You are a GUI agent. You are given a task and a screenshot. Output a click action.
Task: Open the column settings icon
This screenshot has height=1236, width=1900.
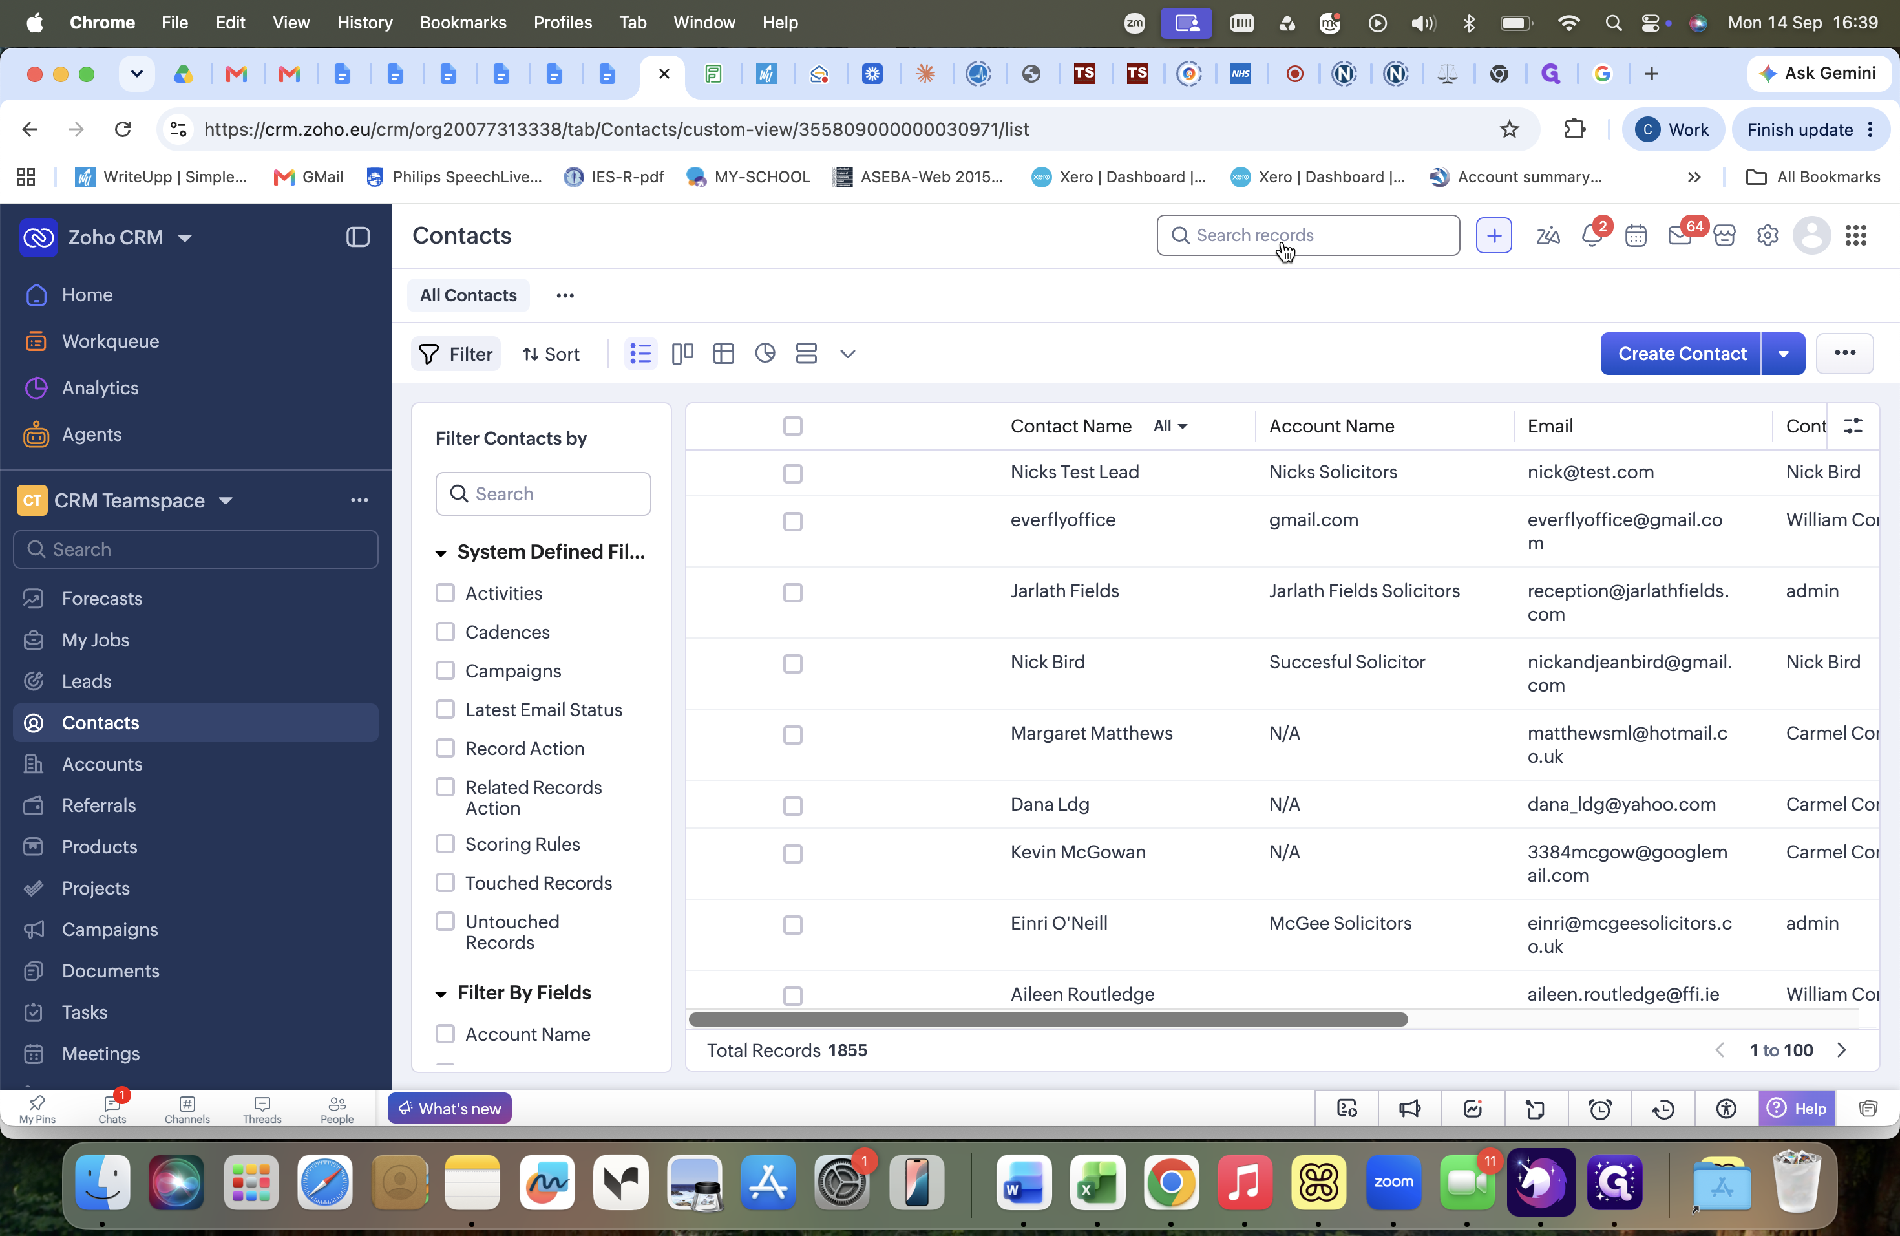click(x=1853, y=425)
